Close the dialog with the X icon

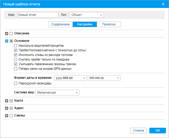(163, 4)
